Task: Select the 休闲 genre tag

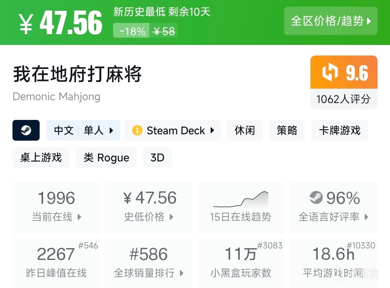Action: (245, 130)
